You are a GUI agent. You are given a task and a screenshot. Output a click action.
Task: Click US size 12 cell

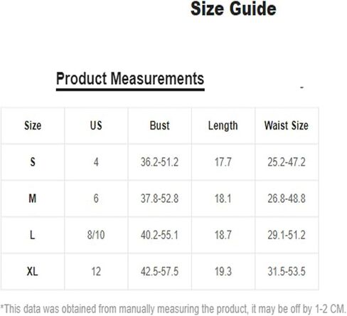click(96, 272)
